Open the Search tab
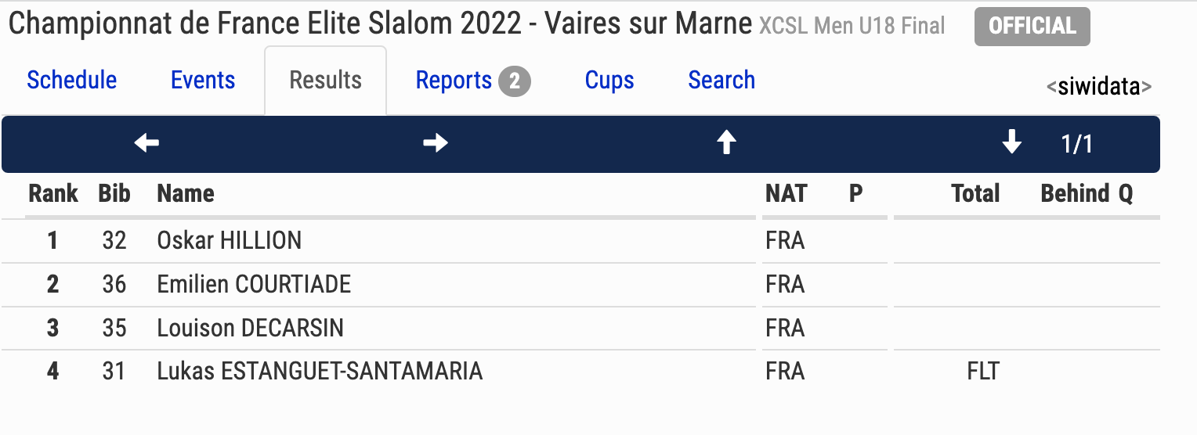Image resolution: width=1197 pixels, height=435 pixels. [x=721, y=80]
